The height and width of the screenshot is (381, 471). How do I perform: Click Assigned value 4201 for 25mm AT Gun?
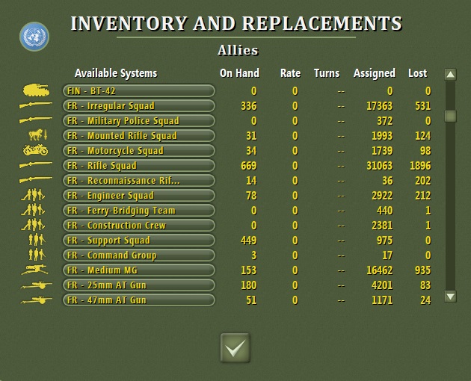[382, 285]
